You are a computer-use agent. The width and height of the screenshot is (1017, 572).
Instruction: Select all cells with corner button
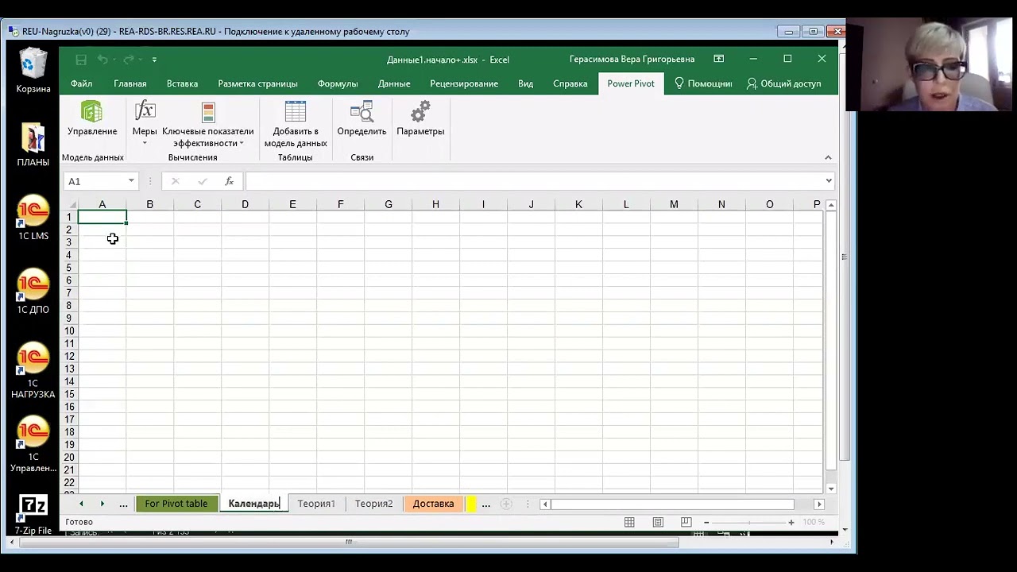tap(72, 205)
